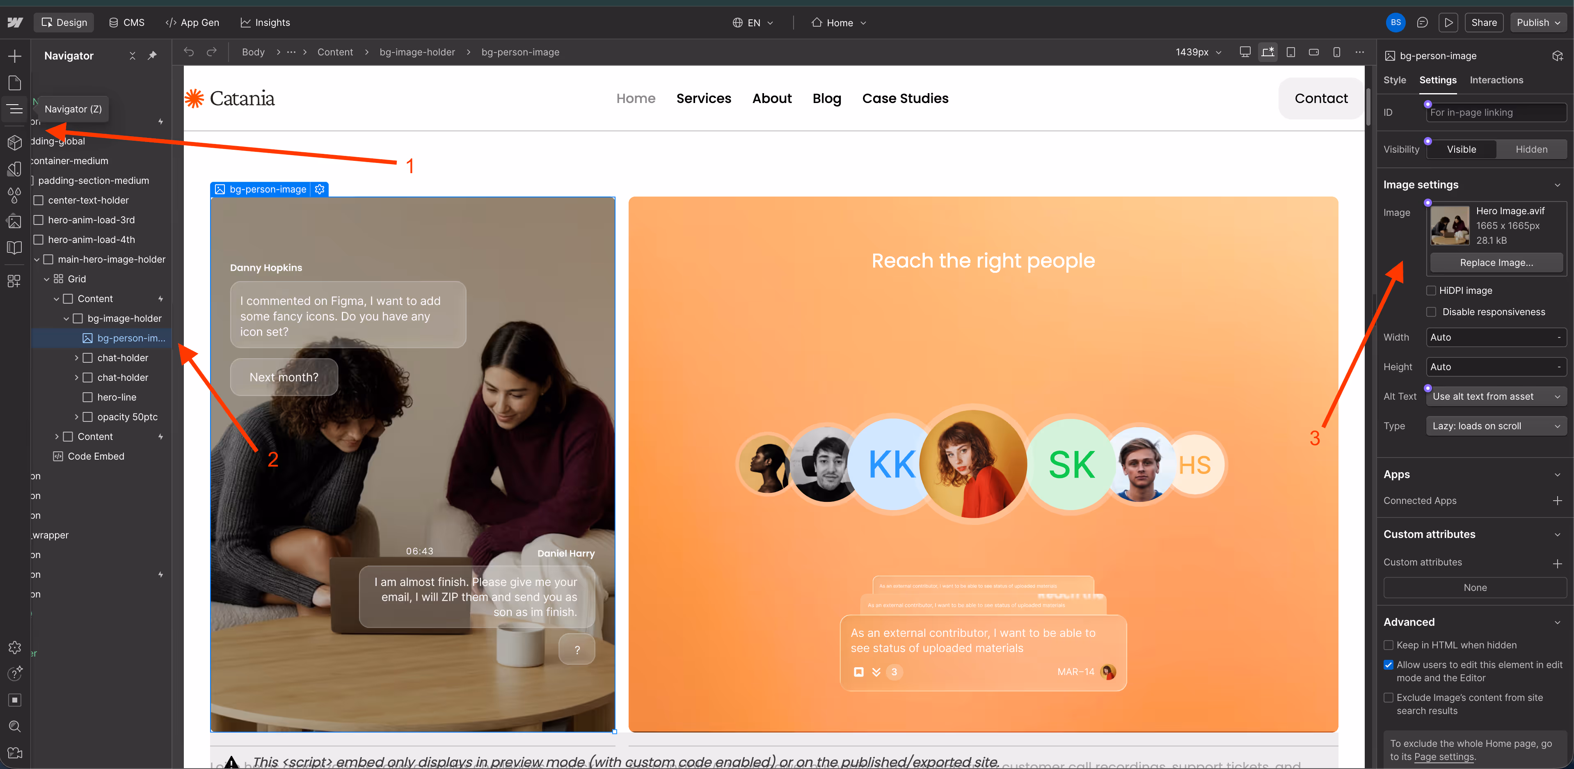Enable the HiDPI image checkbox
Viewport: 1574px width, 769px height.
coord(1431,291)
